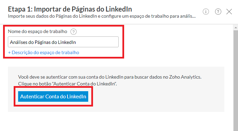
Task: Click the Você deve se autenticar instruction text
Action: [109, 77]
